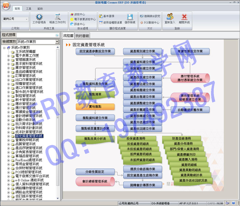
Task: Collapse the 系統+作業別 root node
Action: (x=4, y=48)
